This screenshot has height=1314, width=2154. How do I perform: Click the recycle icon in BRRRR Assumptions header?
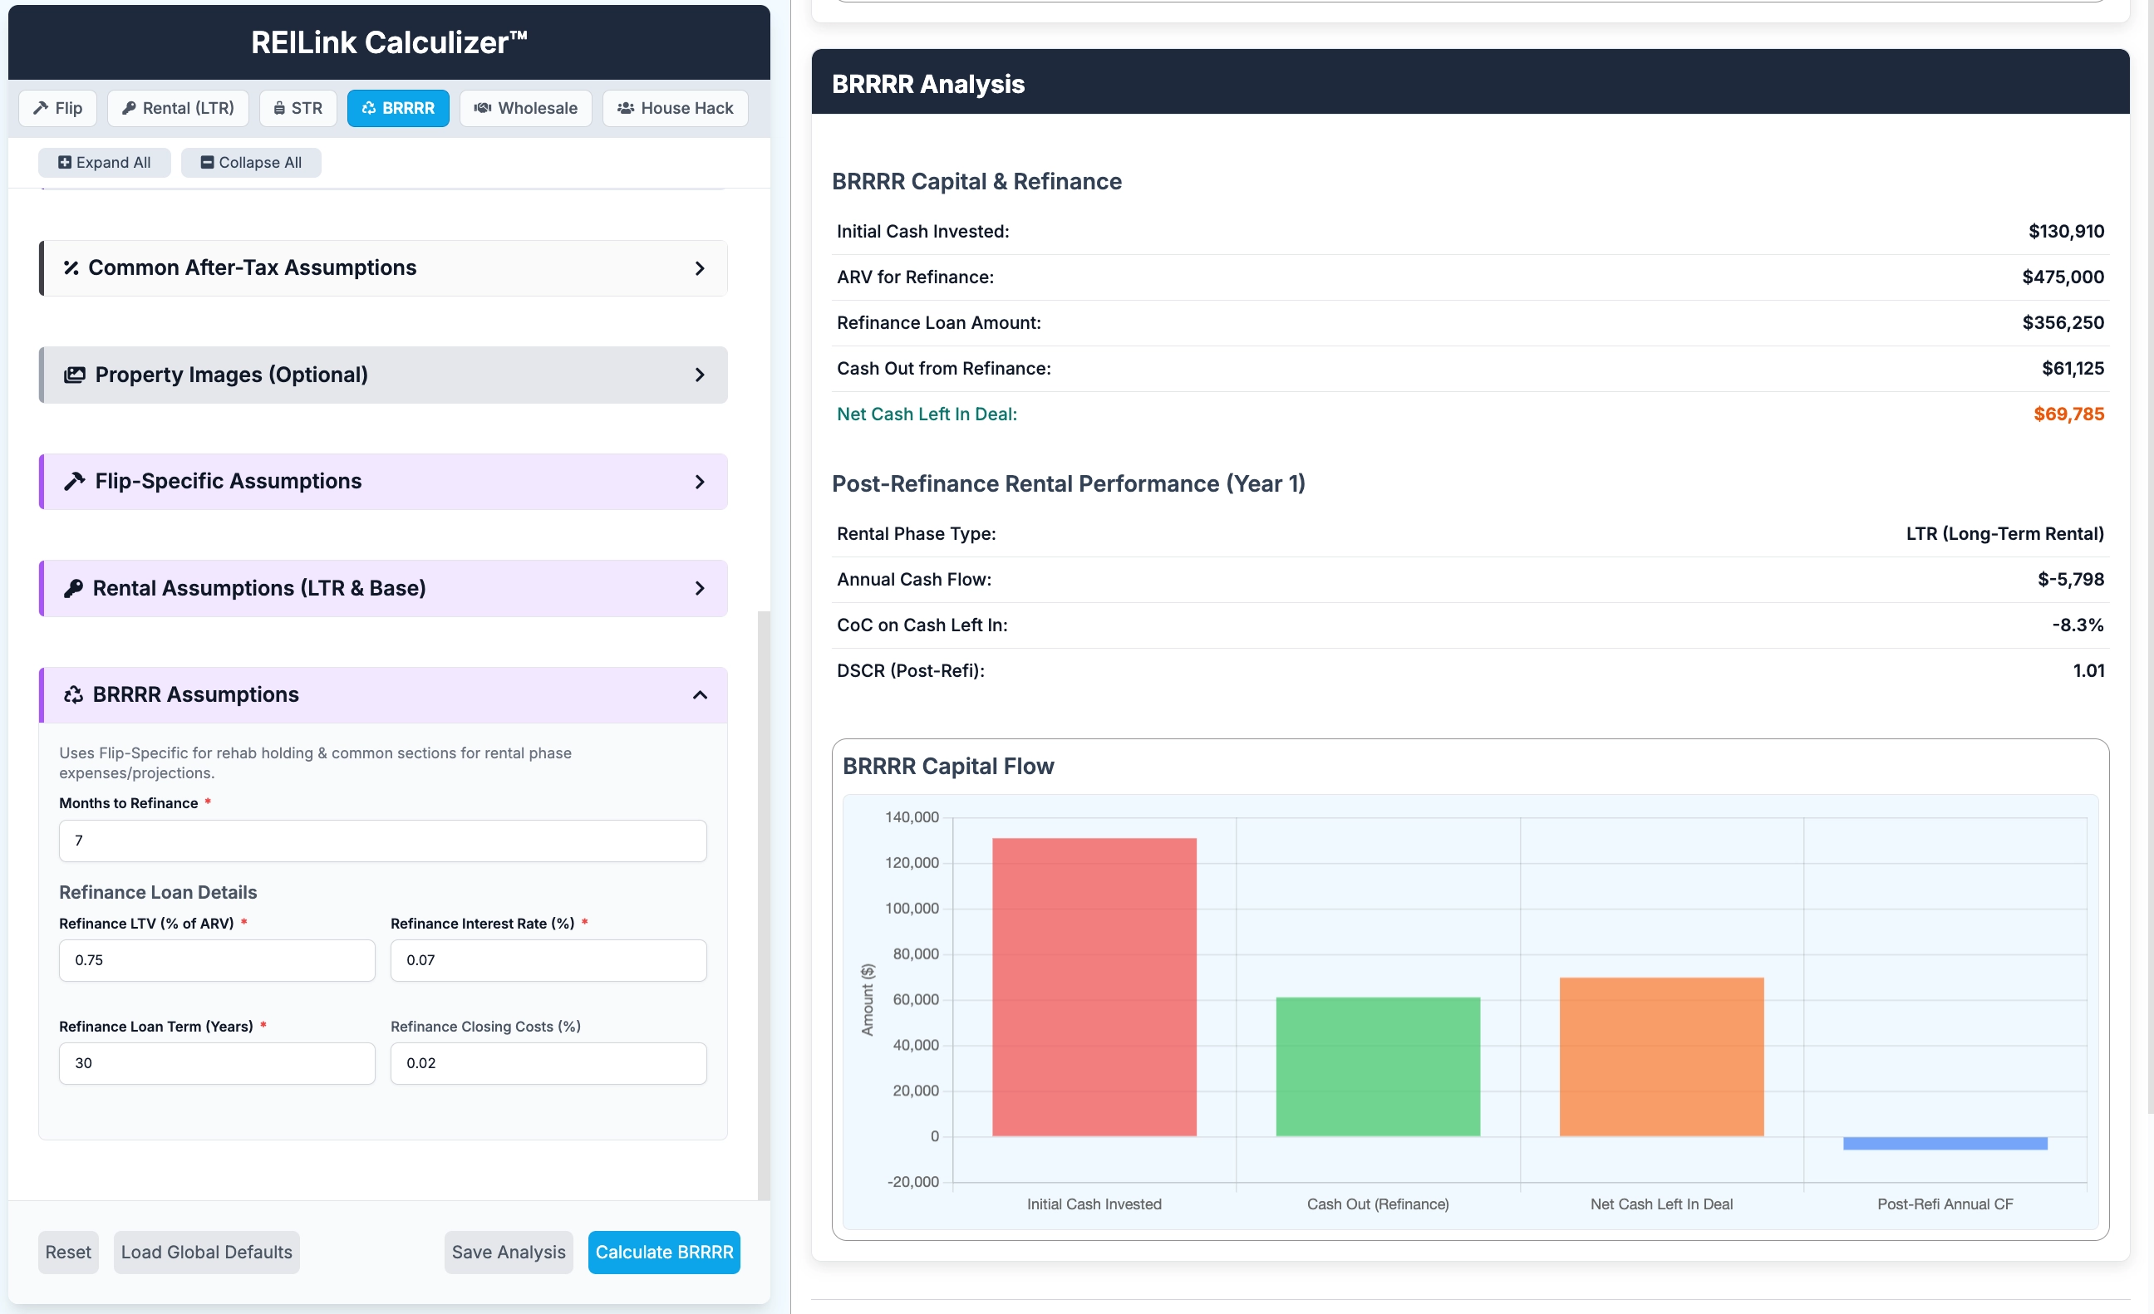[x=73, y=694]
